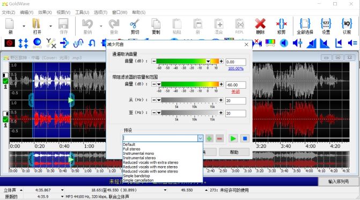The image size is (360, 200).
Task: Click the cancel volume dB slider
Action: click(x=187, y=61)
